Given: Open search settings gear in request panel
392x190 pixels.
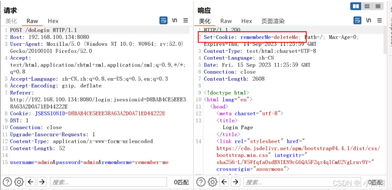Looking at the screenshot, I should (x=19, y=182).
